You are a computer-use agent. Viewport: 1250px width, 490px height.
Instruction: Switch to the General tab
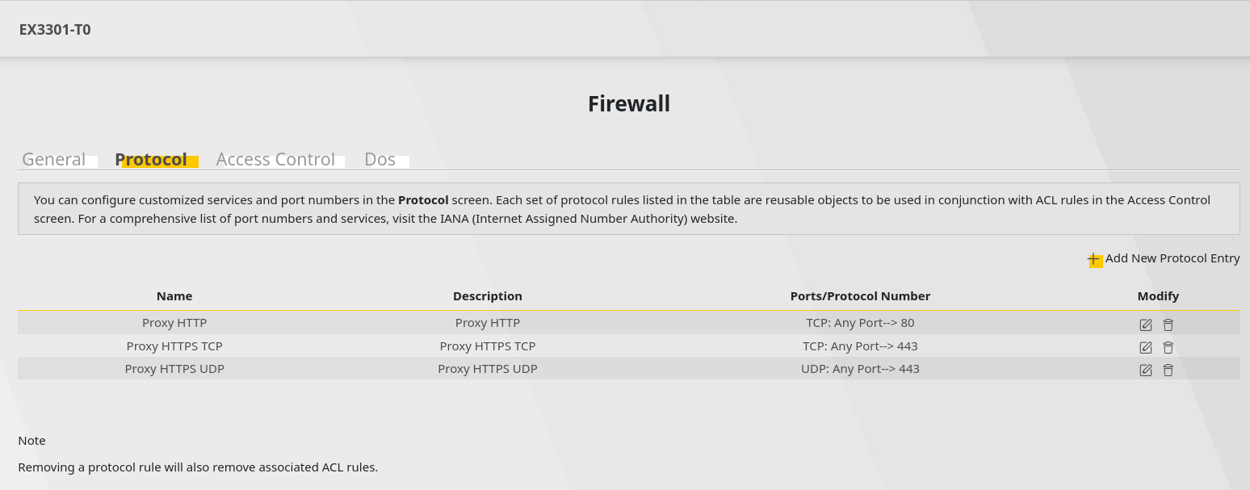(54, 159)
